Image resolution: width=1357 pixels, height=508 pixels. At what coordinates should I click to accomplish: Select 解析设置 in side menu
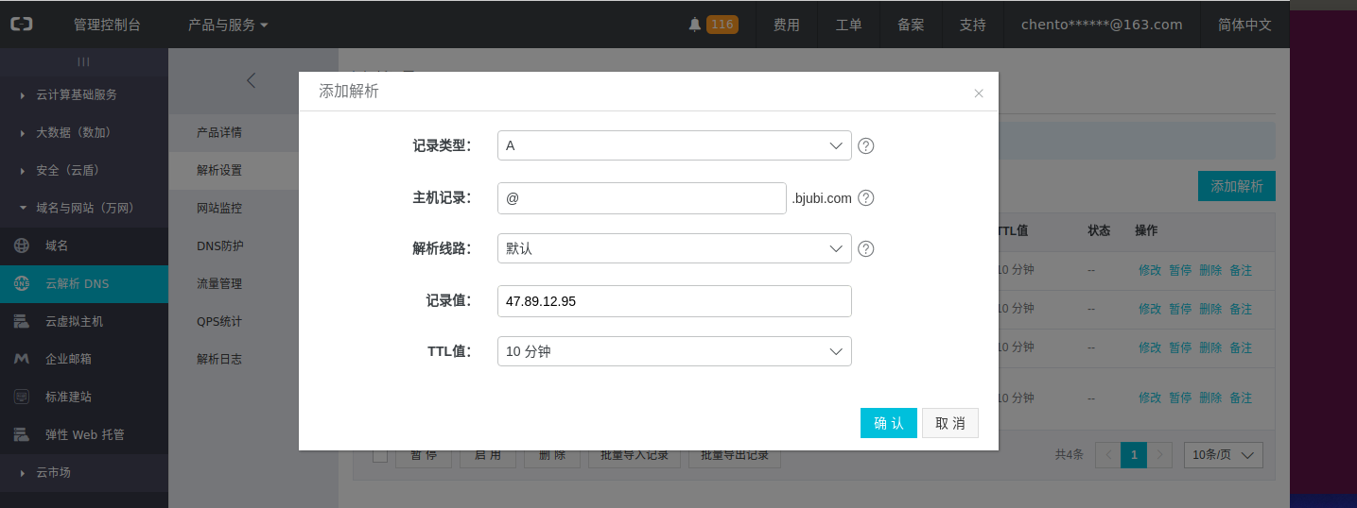click(219, 171)
